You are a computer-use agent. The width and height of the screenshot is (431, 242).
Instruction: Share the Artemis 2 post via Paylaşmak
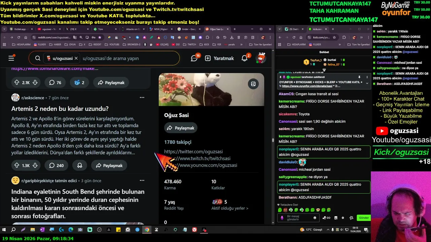pyautogui.click(x=109, y=165)
